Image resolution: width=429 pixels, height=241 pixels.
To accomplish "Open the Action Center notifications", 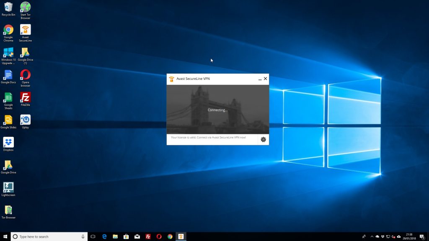I will pos(422,237).
